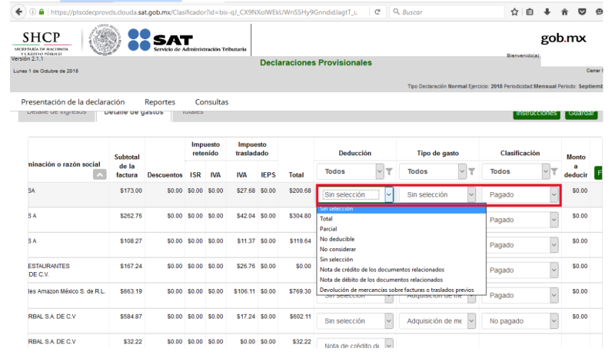Image resolution: width=615 pixels, height=355 pixels.
Task: Click the subtotal cell $663.19
Action: point(131,291)
